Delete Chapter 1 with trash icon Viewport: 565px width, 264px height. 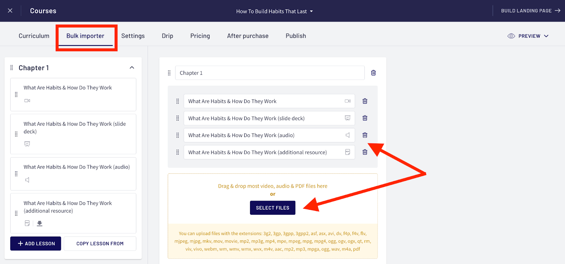point(373,73)
